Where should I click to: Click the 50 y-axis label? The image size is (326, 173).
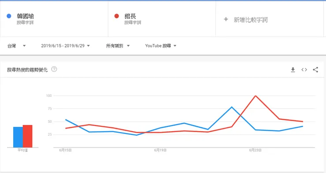coord(50,121)
